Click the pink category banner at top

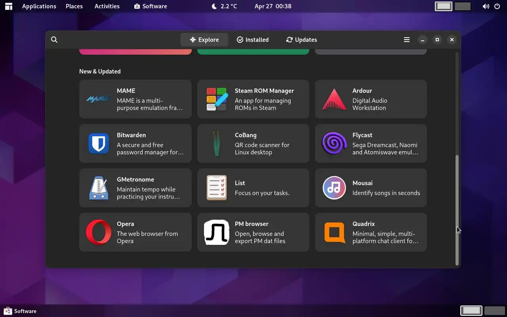pos(135,52)
